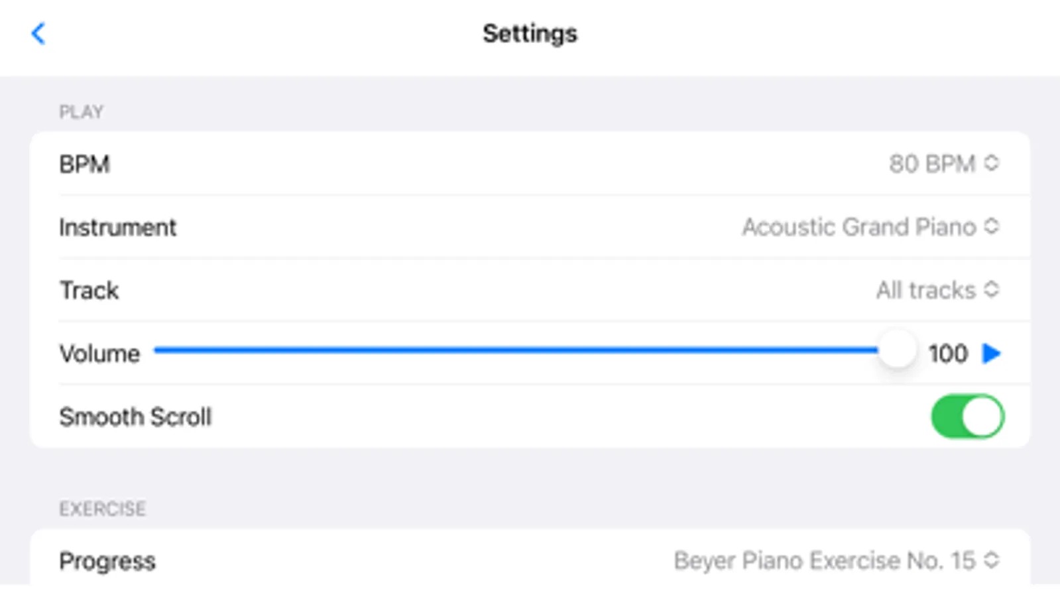The image size is (1060, 597).
Task: Open the All tracks selection menu
Action: 925,291
